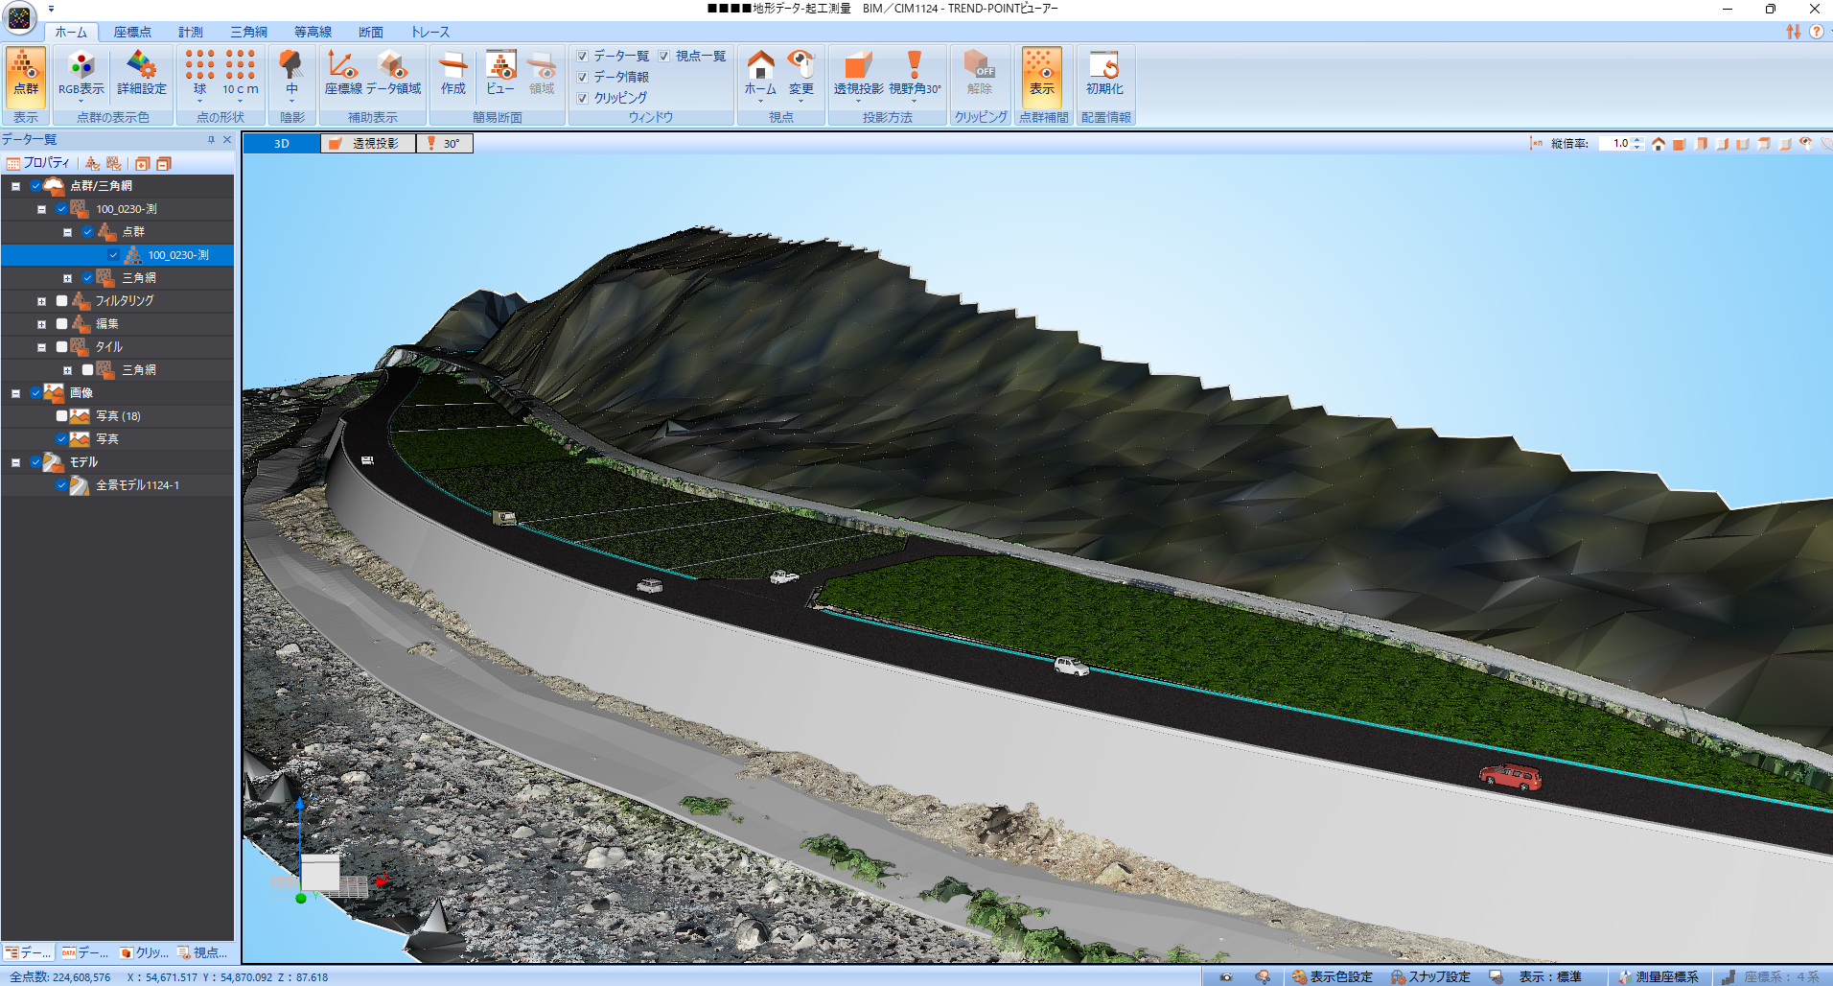The image size is (1833, 986).
Task: Click 表示色設定 in the status bar
Action: 1332,976
